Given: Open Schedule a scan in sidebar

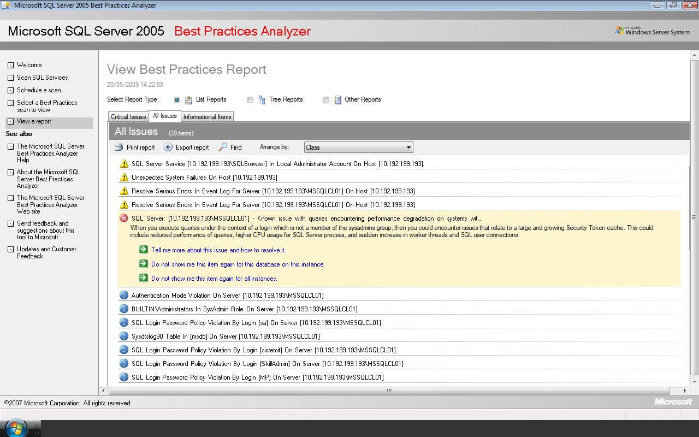Looking at the screenshot, I should click(x=39, y=90).
